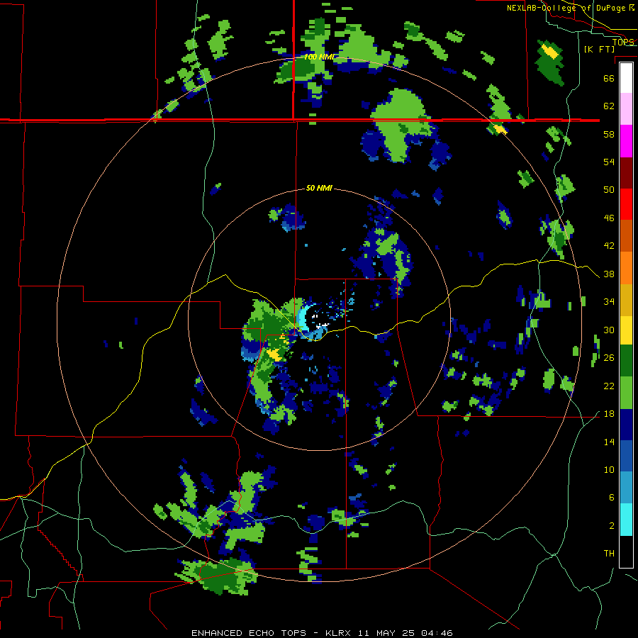
Task: Select the 30 value on the legend
Action: 609,330
